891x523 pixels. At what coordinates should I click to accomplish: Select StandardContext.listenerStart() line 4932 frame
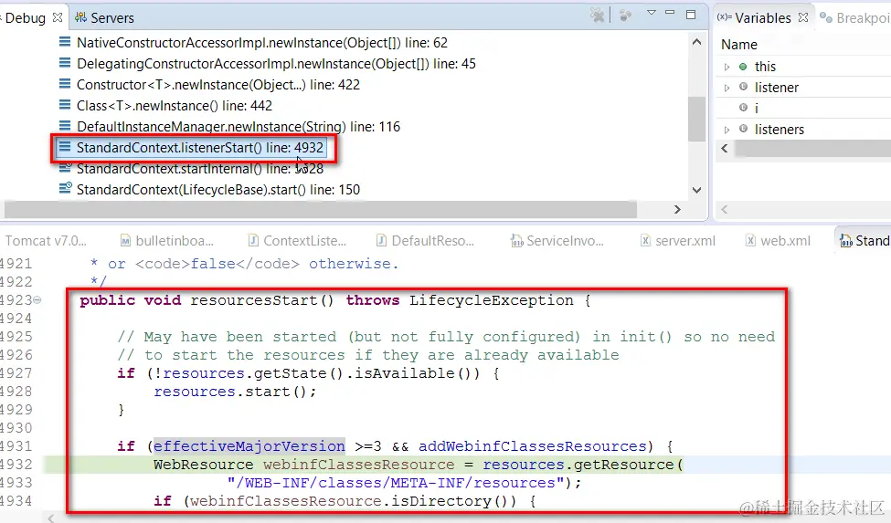coord(200,148)
